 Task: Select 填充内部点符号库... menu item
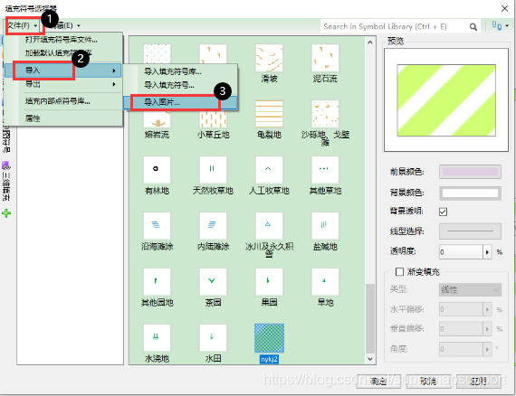pos(58,101)
